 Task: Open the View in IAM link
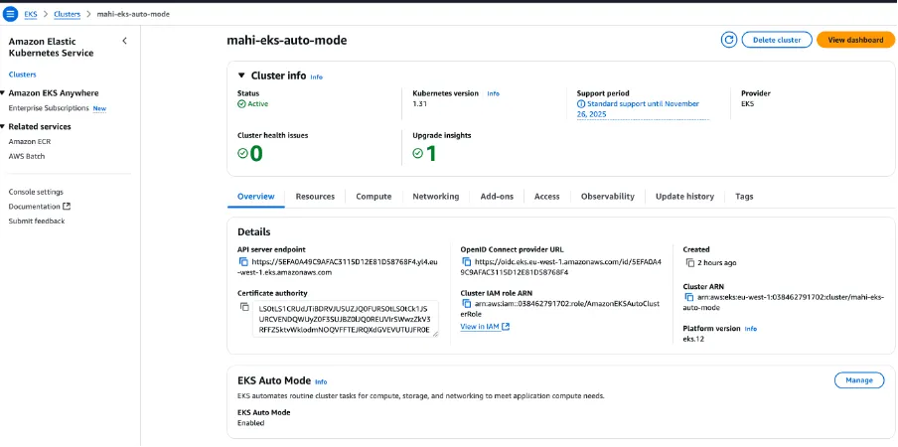point(485,327)
